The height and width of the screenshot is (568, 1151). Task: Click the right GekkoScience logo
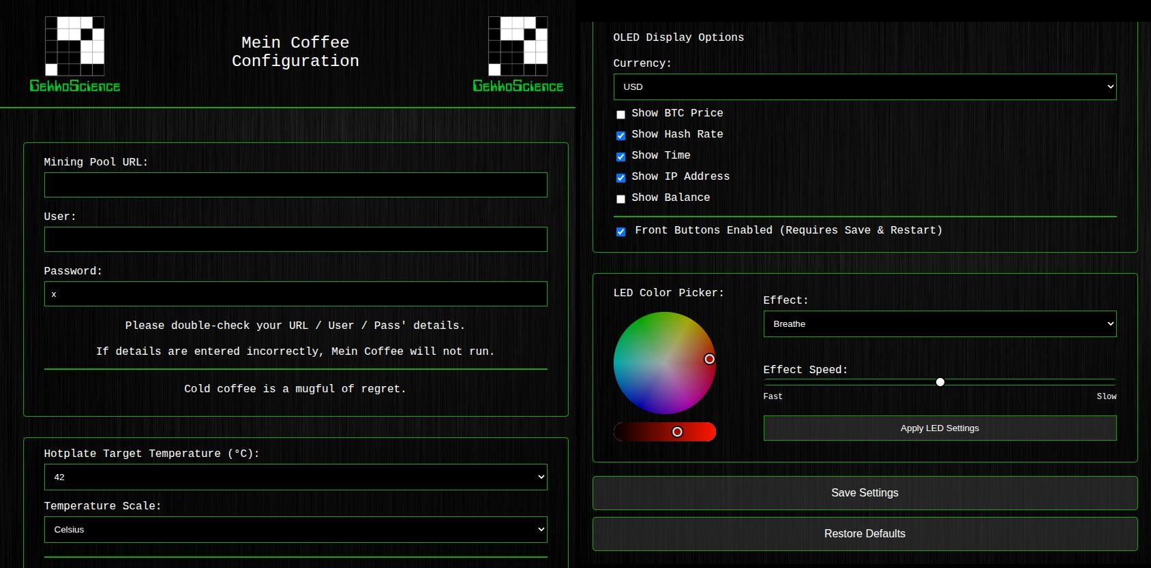click(518, 54)
